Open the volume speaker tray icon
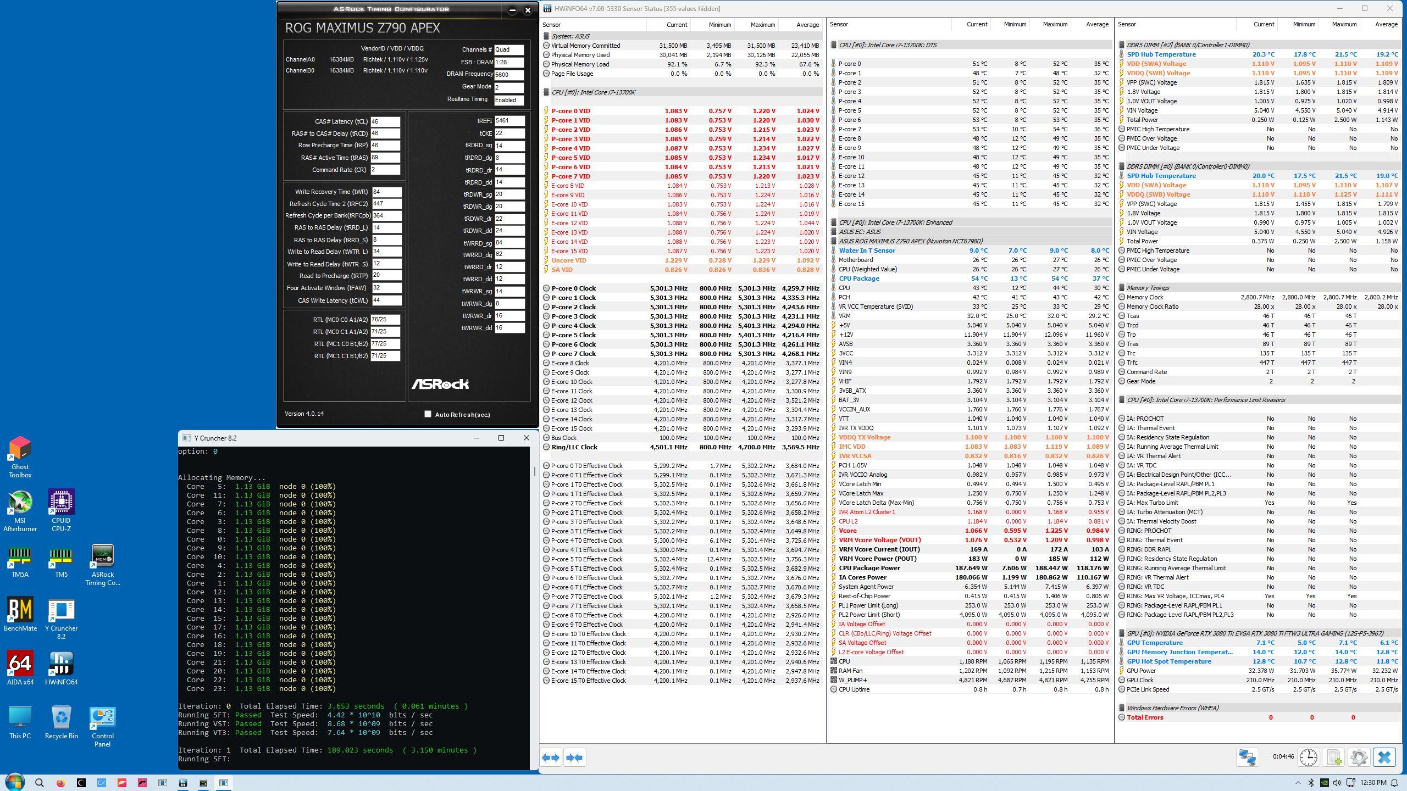This screenshot has height=791, width=1407. 1337,783
